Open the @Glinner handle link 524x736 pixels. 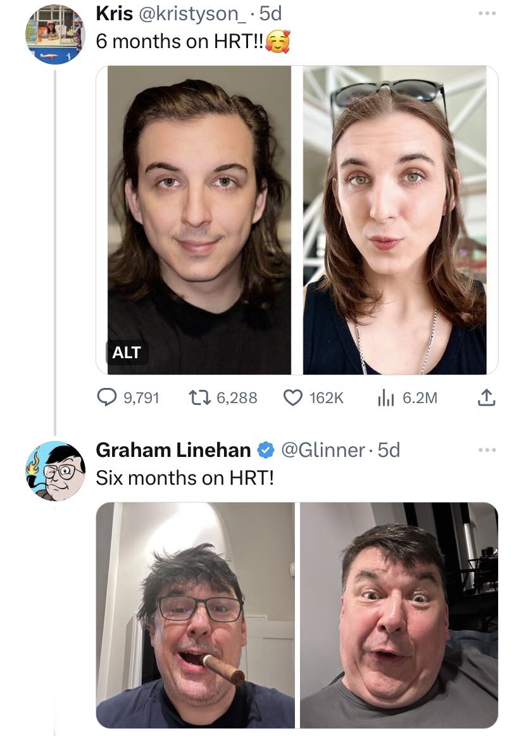click(322, 450)
